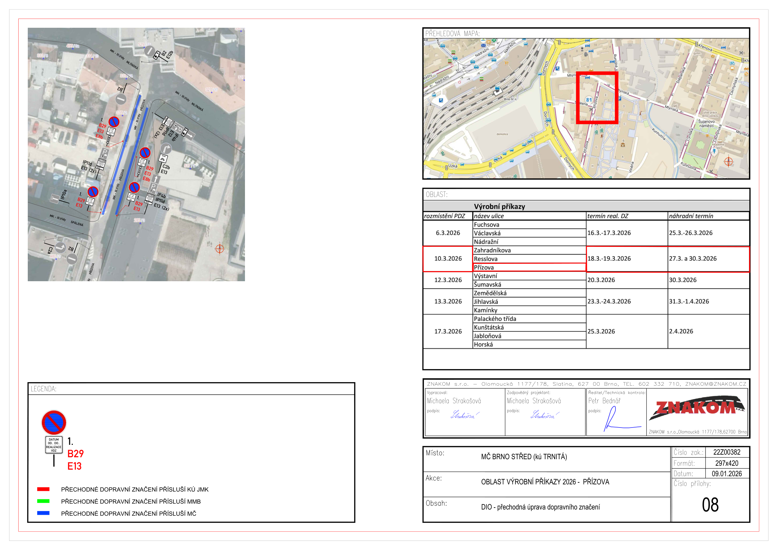Click the ZNAKOM@ZNAKOM.CZ email address
The image size is (778, 550).
click(x=715, y=384)
